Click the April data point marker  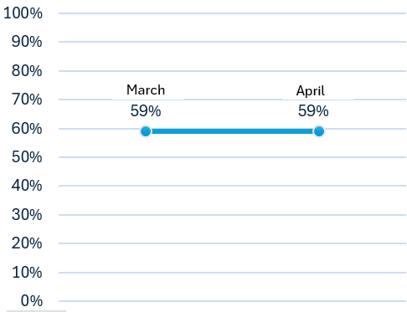[318, 131]
